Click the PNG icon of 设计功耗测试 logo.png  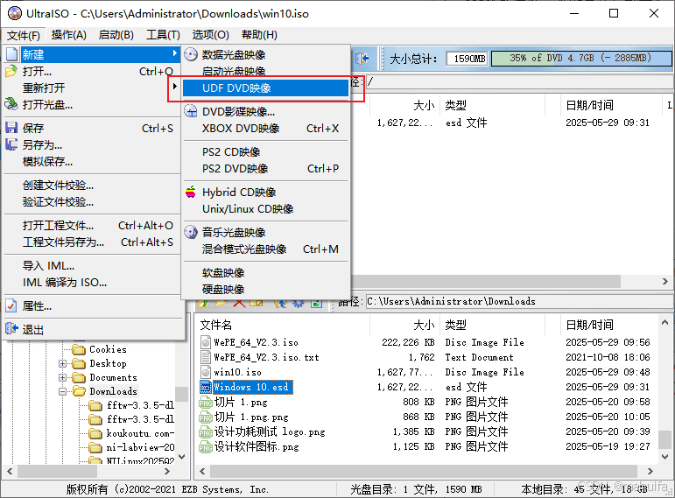206,431
